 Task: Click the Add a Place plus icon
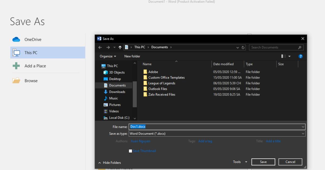(16, 66)
